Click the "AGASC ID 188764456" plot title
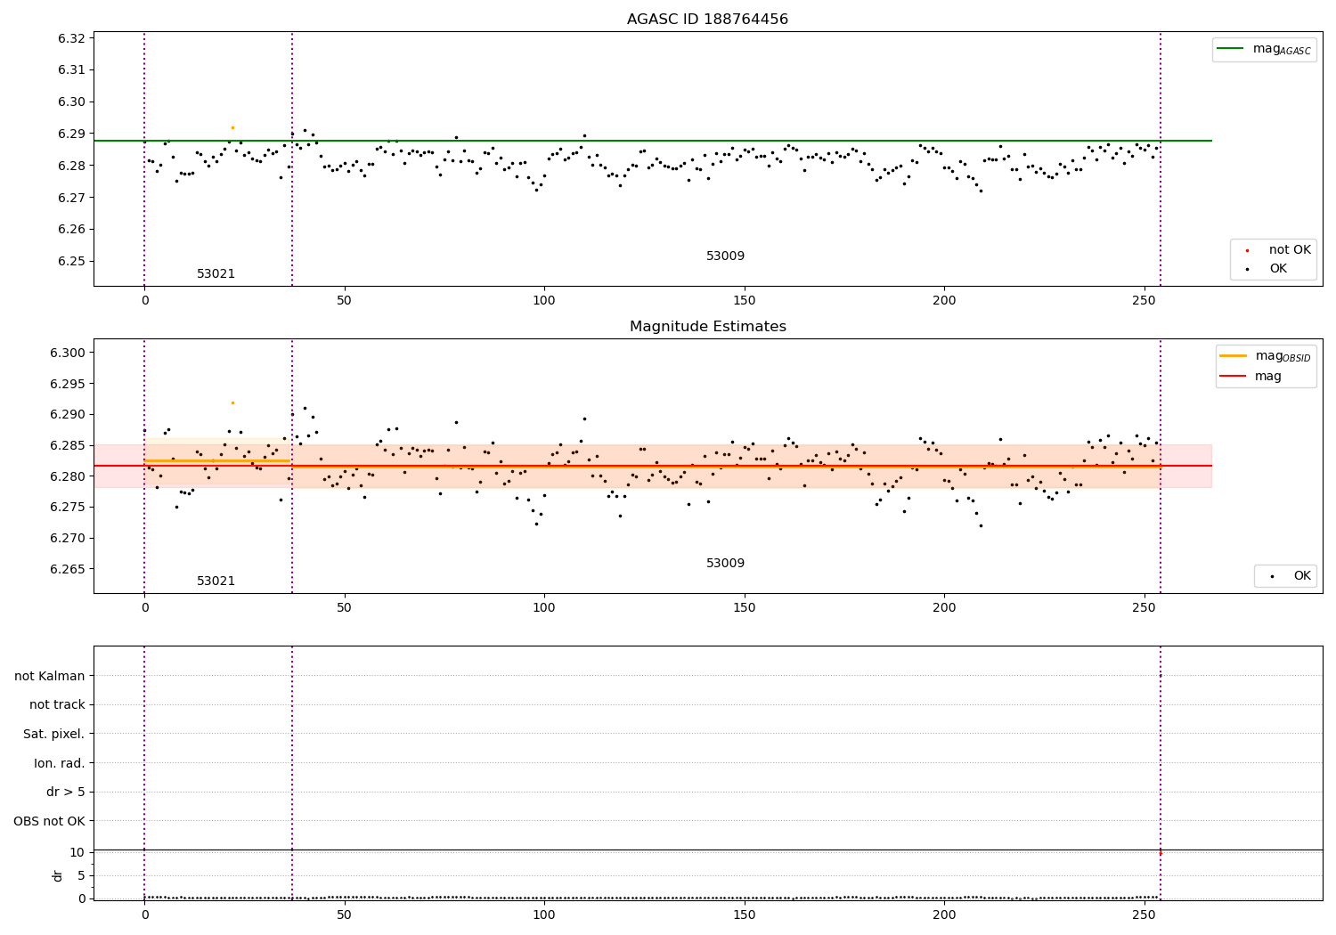Screen dimensions: 1336x935 tap(707, 20)
